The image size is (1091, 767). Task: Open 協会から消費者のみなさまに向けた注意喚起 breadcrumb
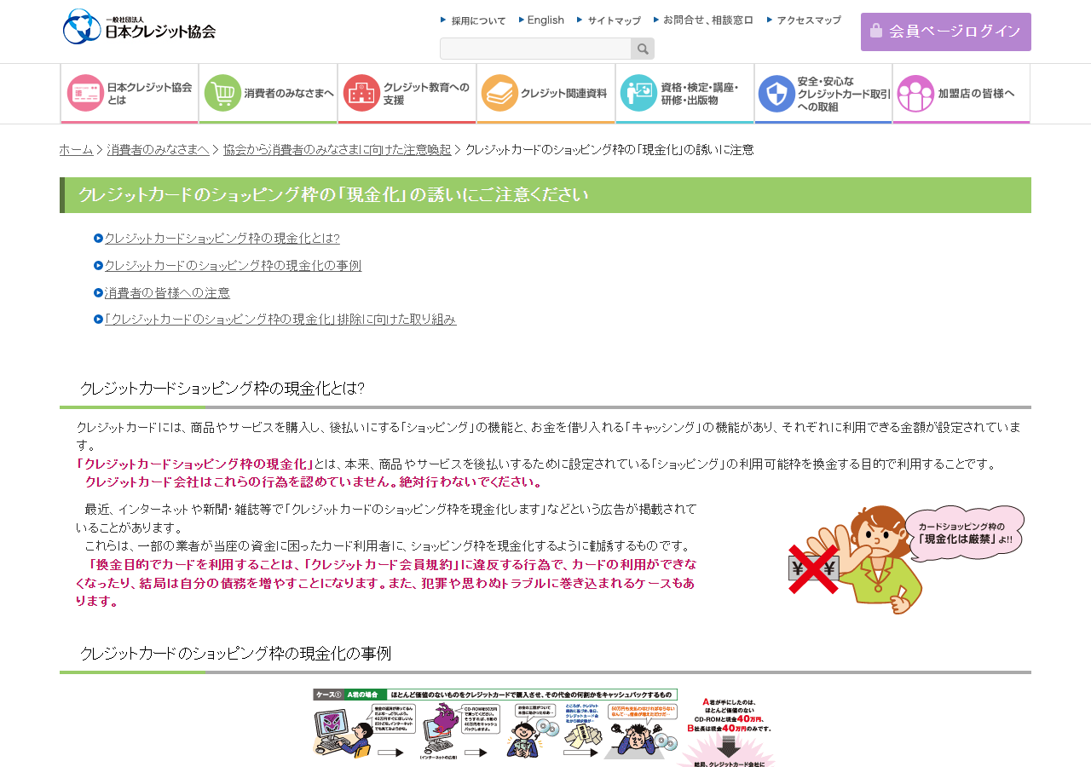click(x=338, y=150)
